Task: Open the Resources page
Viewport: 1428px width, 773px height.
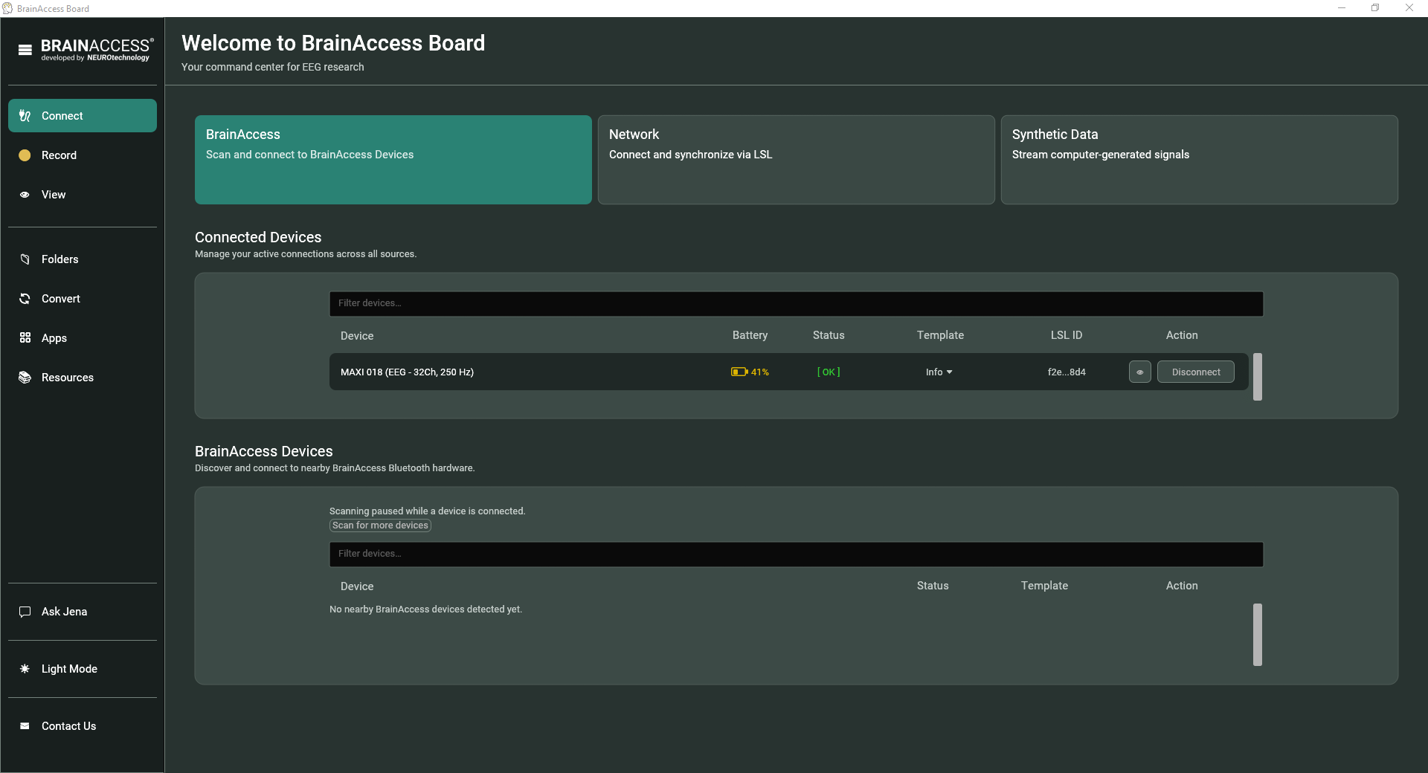Action: pos(83,378)
